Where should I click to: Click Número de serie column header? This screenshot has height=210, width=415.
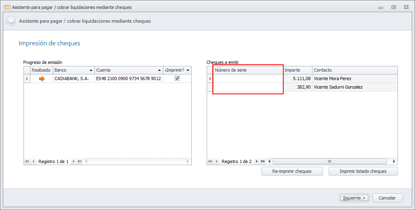coord(248,70)
